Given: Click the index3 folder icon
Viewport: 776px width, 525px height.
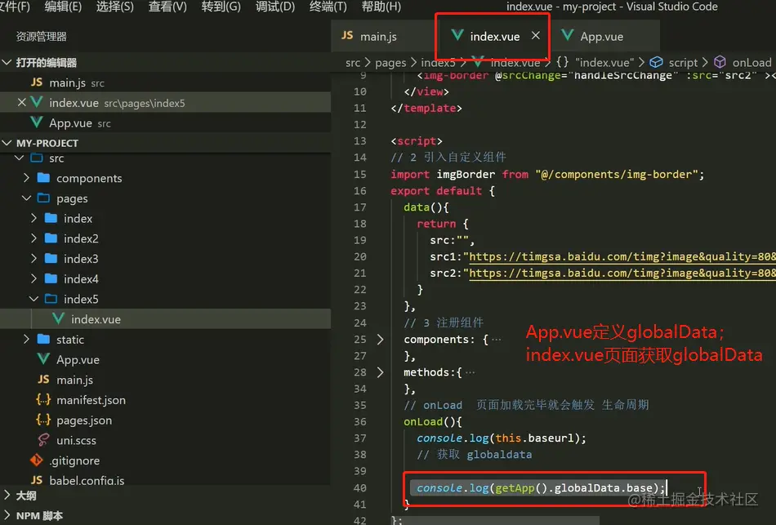Looking at the screenshot, I should tap(51, 258).
